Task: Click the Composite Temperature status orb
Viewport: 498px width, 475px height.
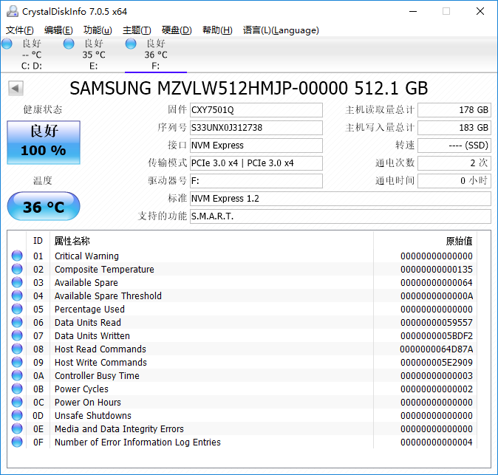Action: (x=17, y=269)
